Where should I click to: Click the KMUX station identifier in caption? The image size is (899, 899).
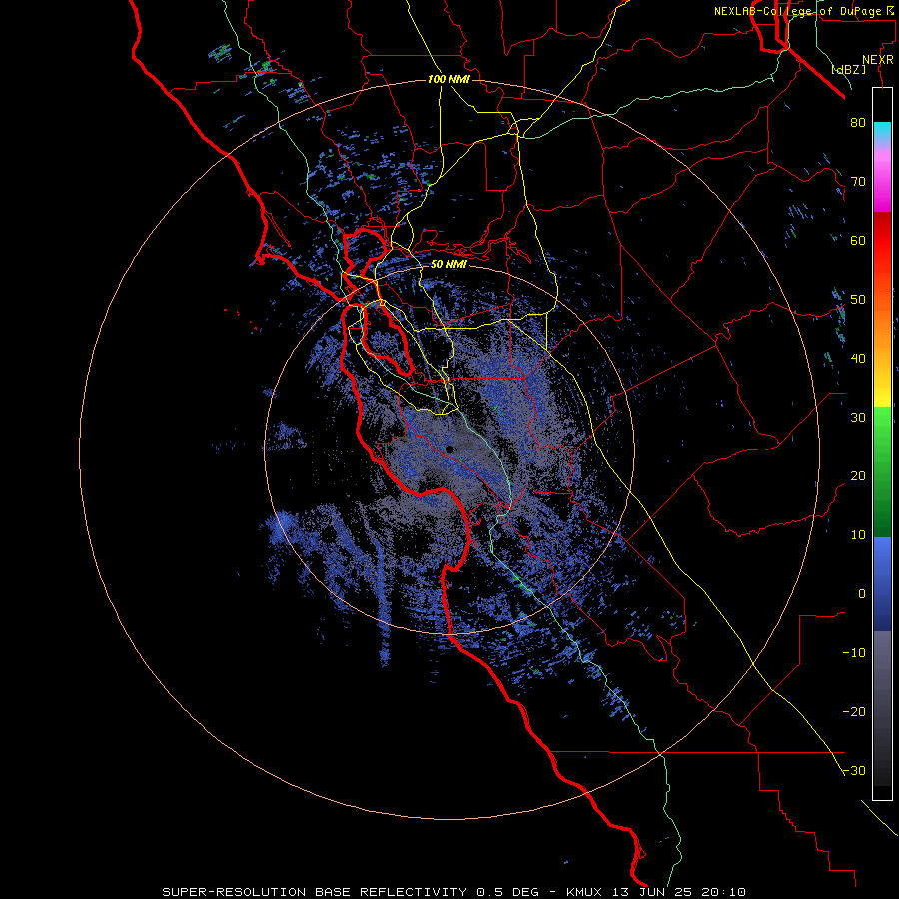tap(583, 892)
